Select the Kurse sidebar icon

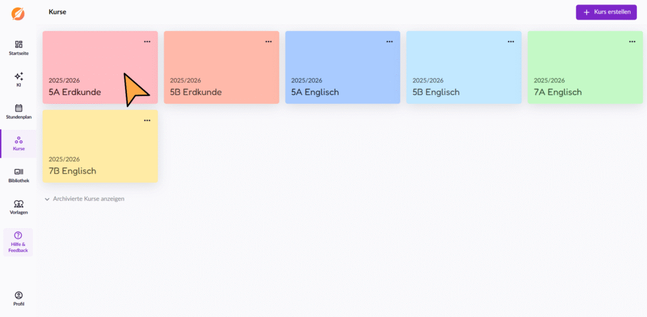tap(18, 140)
